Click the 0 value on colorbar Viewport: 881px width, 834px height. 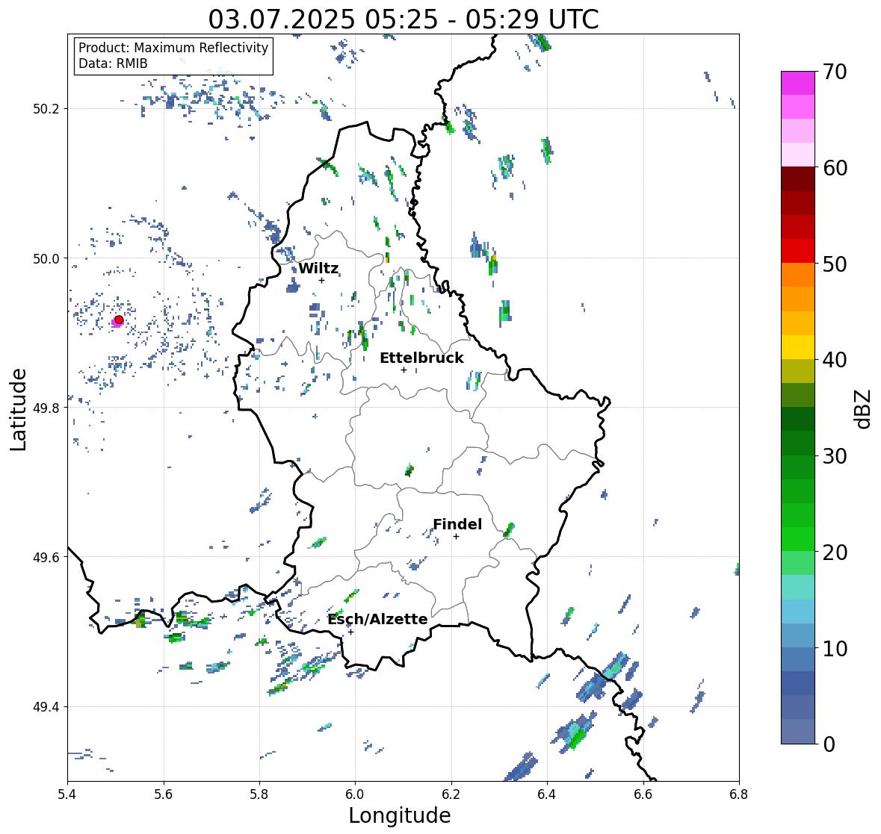(x=829, y=744)
